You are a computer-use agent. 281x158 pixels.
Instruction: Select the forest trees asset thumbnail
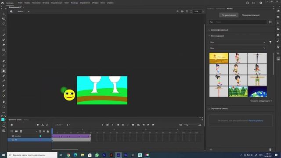[x=238, y=92]
